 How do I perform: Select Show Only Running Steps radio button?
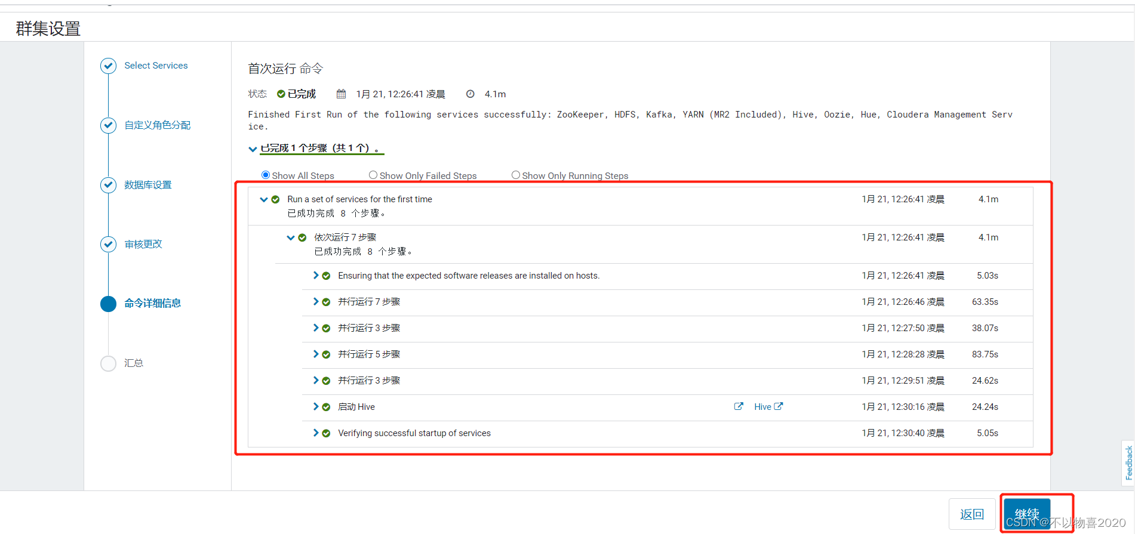(516, 175)
